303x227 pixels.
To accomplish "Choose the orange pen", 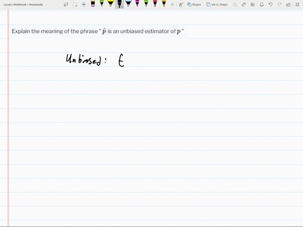I will pyautogui.click(x=163, y=4).
